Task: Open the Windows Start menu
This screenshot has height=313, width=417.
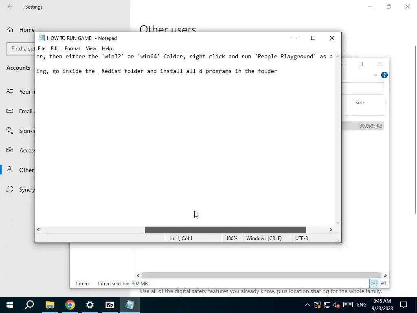Action: [x=10, y=305]
